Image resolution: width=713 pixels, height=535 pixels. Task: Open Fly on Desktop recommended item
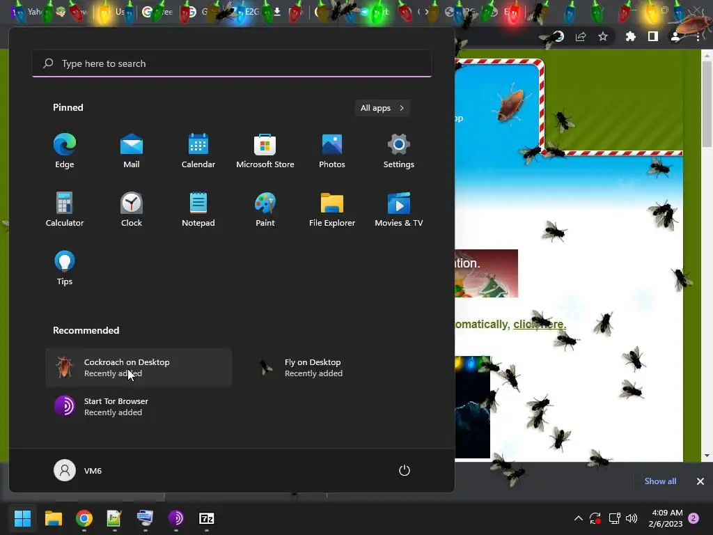click(x=339, y=368)
